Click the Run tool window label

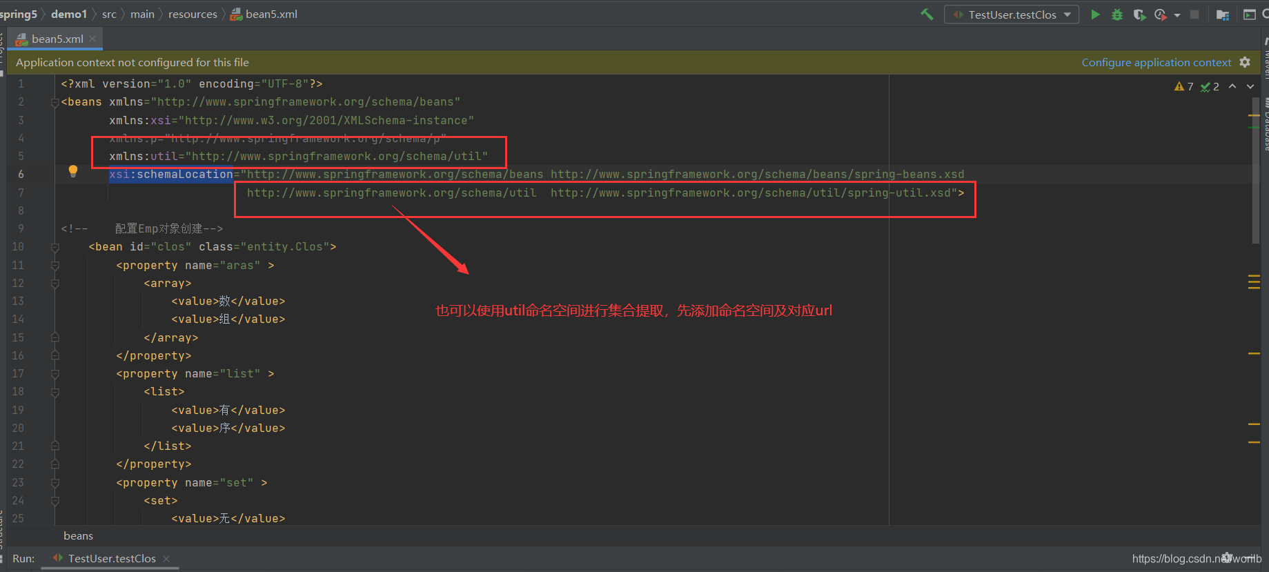(23, 558)
